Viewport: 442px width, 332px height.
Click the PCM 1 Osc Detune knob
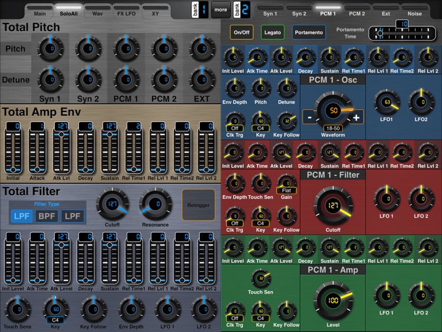coord(286,88)
